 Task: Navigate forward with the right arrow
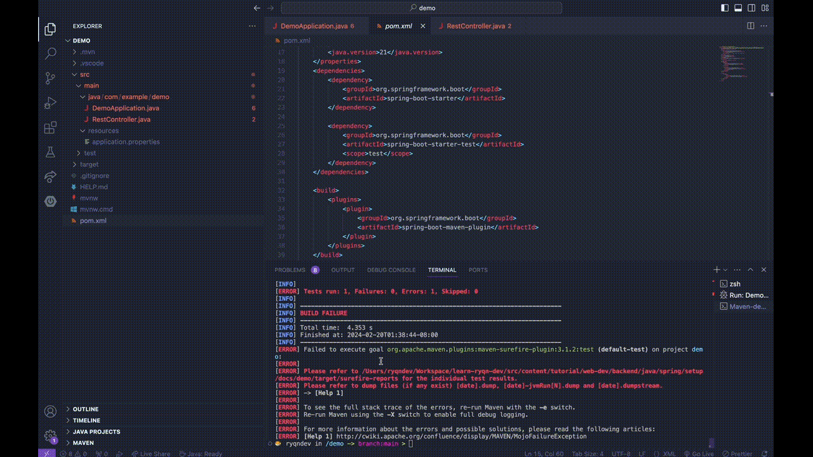pos(271,8)
